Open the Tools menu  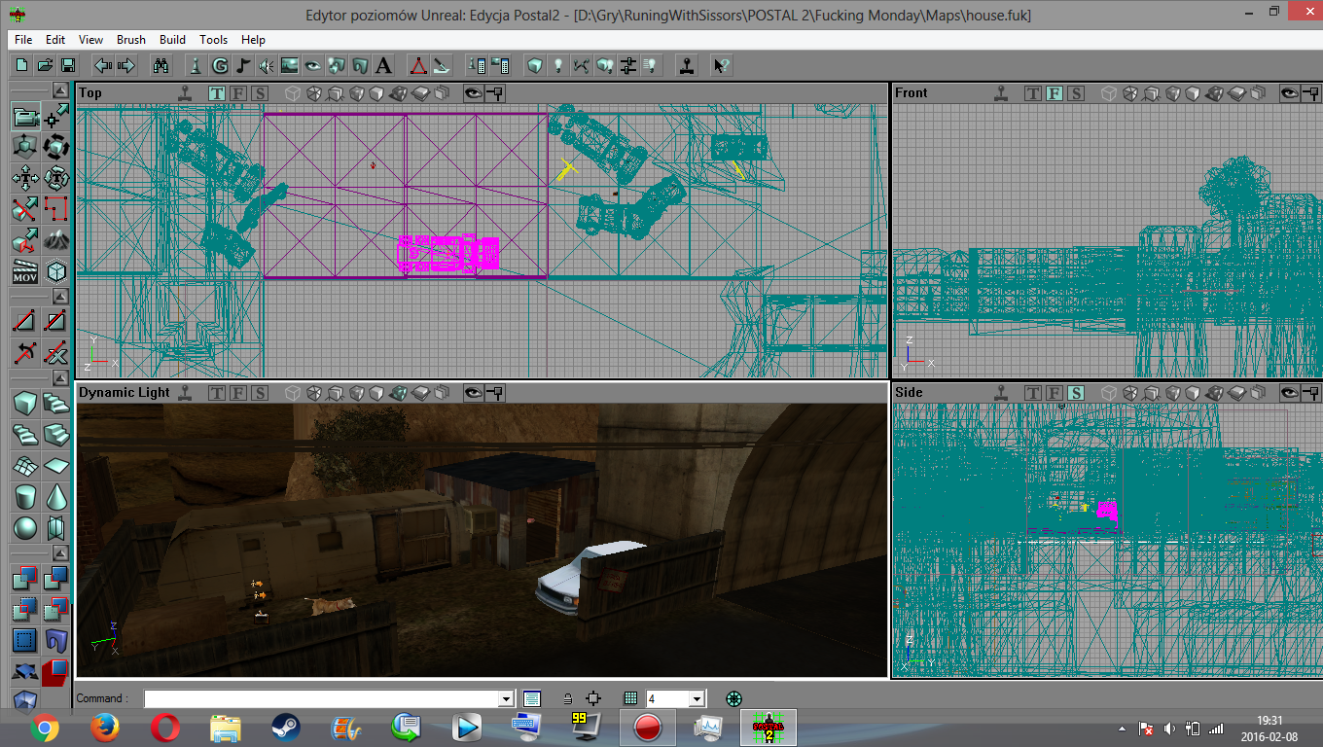(214, 40)
